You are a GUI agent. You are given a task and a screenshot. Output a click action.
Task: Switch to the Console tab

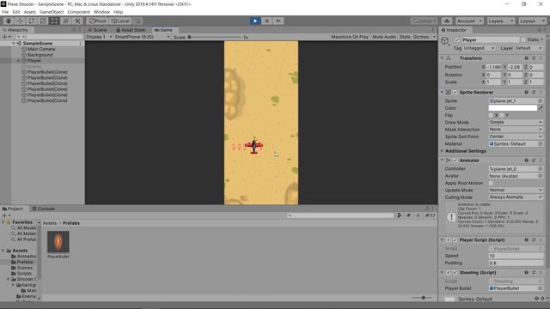point(44,209)
